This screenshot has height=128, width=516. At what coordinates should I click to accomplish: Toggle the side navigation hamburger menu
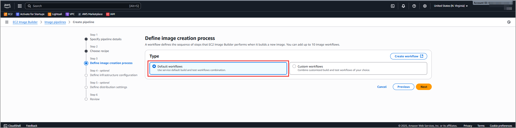coord(7,22)
